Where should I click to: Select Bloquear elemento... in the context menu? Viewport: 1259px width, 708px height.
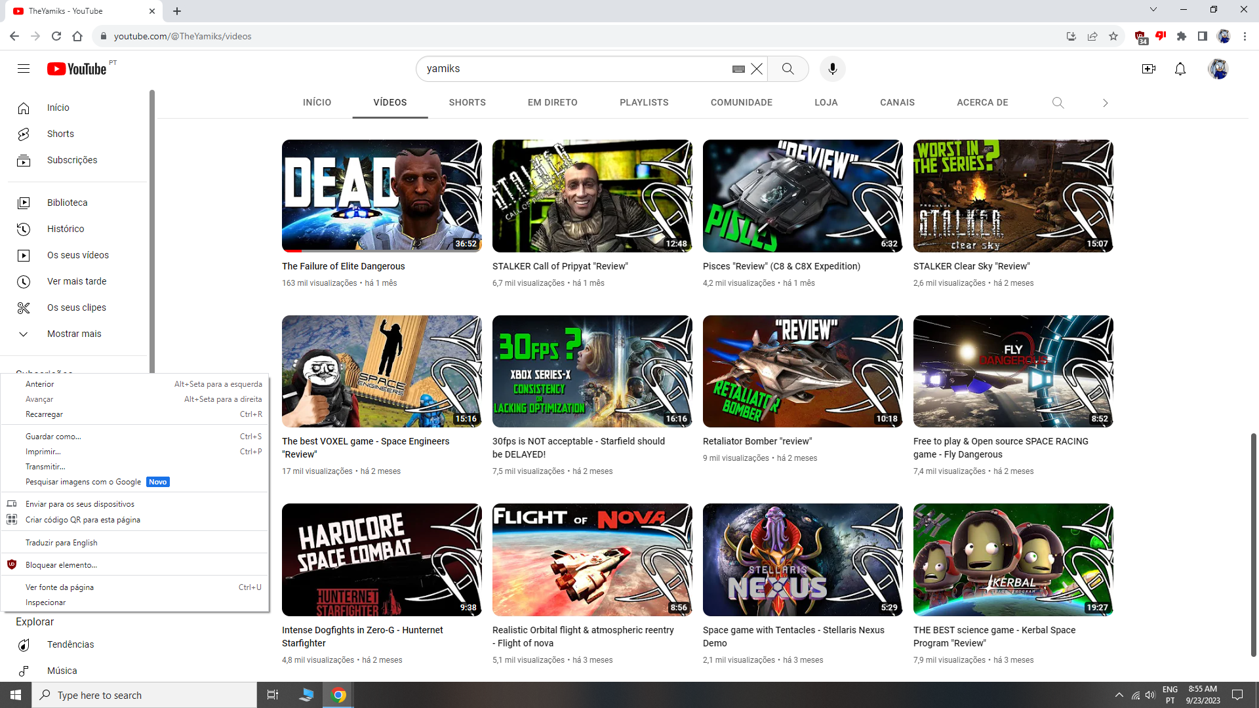pyautogui.click(x=134, y=565)
